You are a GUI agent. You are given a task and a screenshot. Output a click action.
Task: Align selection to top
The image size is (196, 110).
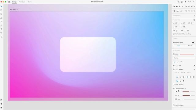tap(174, 6)
